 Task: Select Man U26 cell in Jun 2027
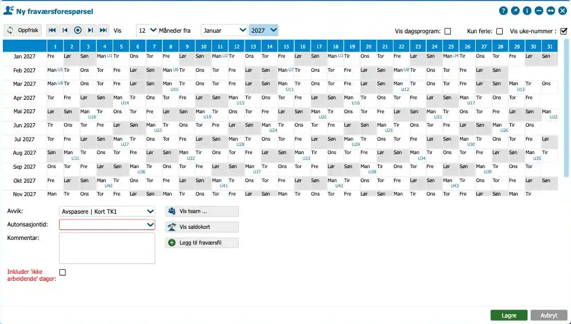tap(500, 128)
